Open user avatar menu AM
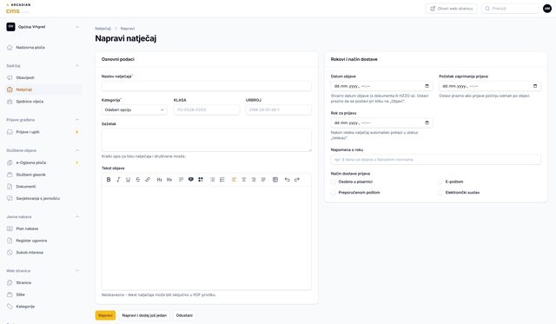556x324 pixels. click(x=547, y=9)
